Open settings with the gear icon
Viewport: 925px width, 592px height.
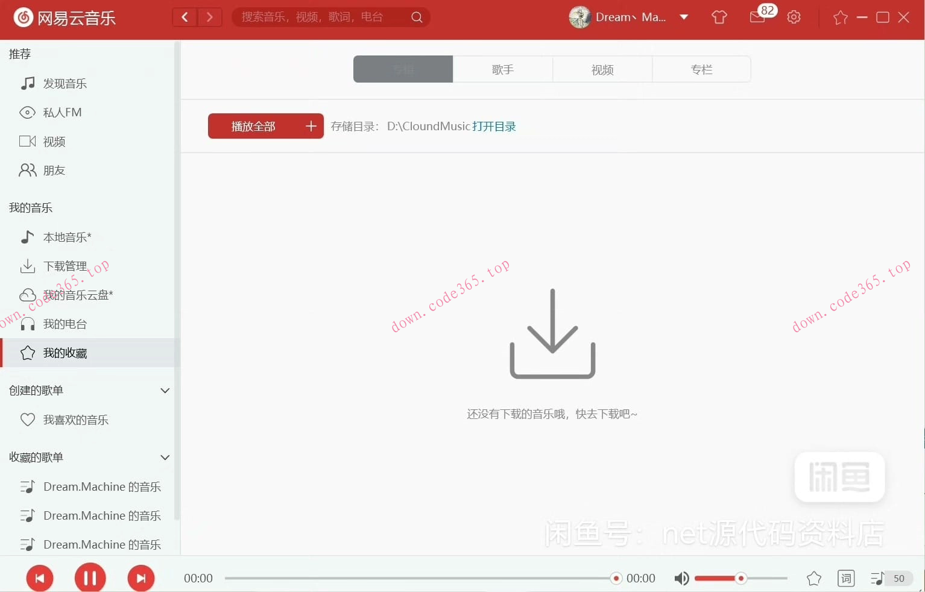point(794,17)
